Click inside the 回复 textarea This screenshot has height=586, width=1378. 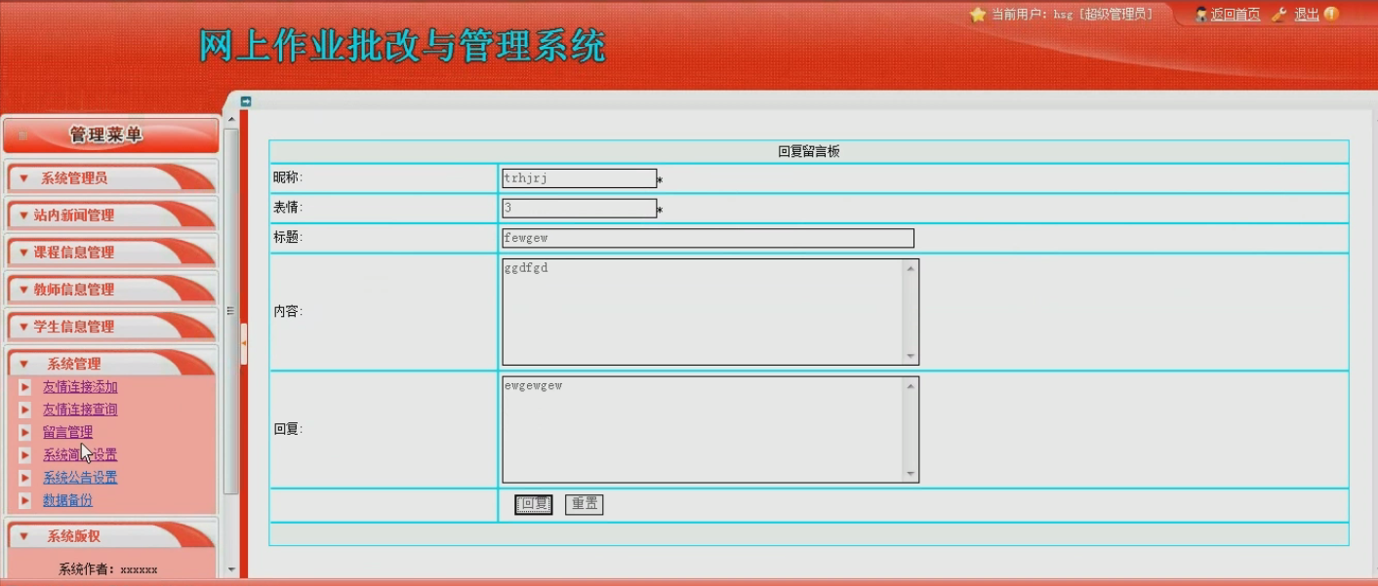tap(703, 429)
